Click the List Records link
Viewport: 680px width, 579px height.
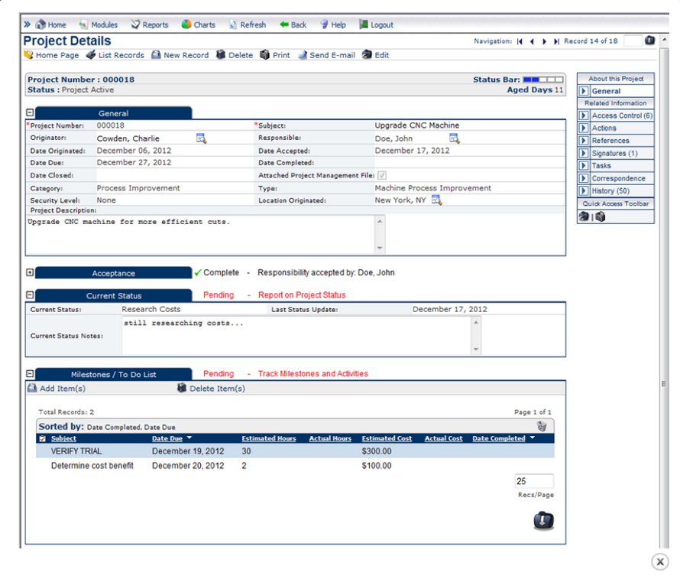tap(121, 55)
